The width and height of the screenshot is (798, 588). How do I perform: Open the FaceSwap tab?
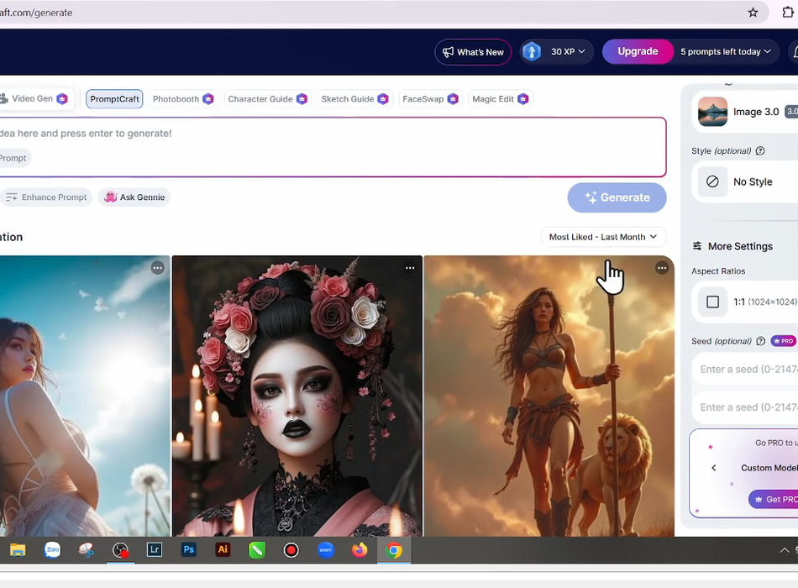pos(429,99)
